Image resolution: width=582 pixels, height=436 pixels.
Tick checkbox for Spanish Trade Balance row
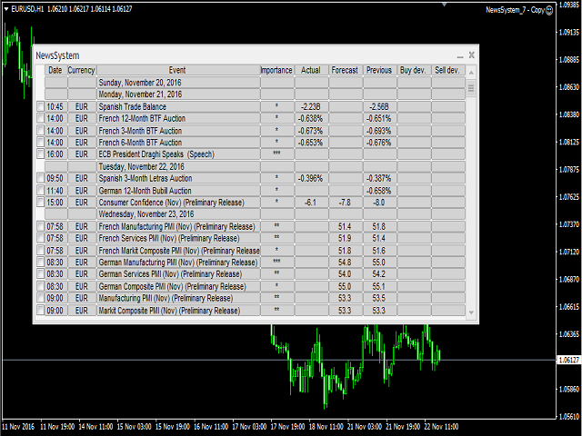click(40, 107)
